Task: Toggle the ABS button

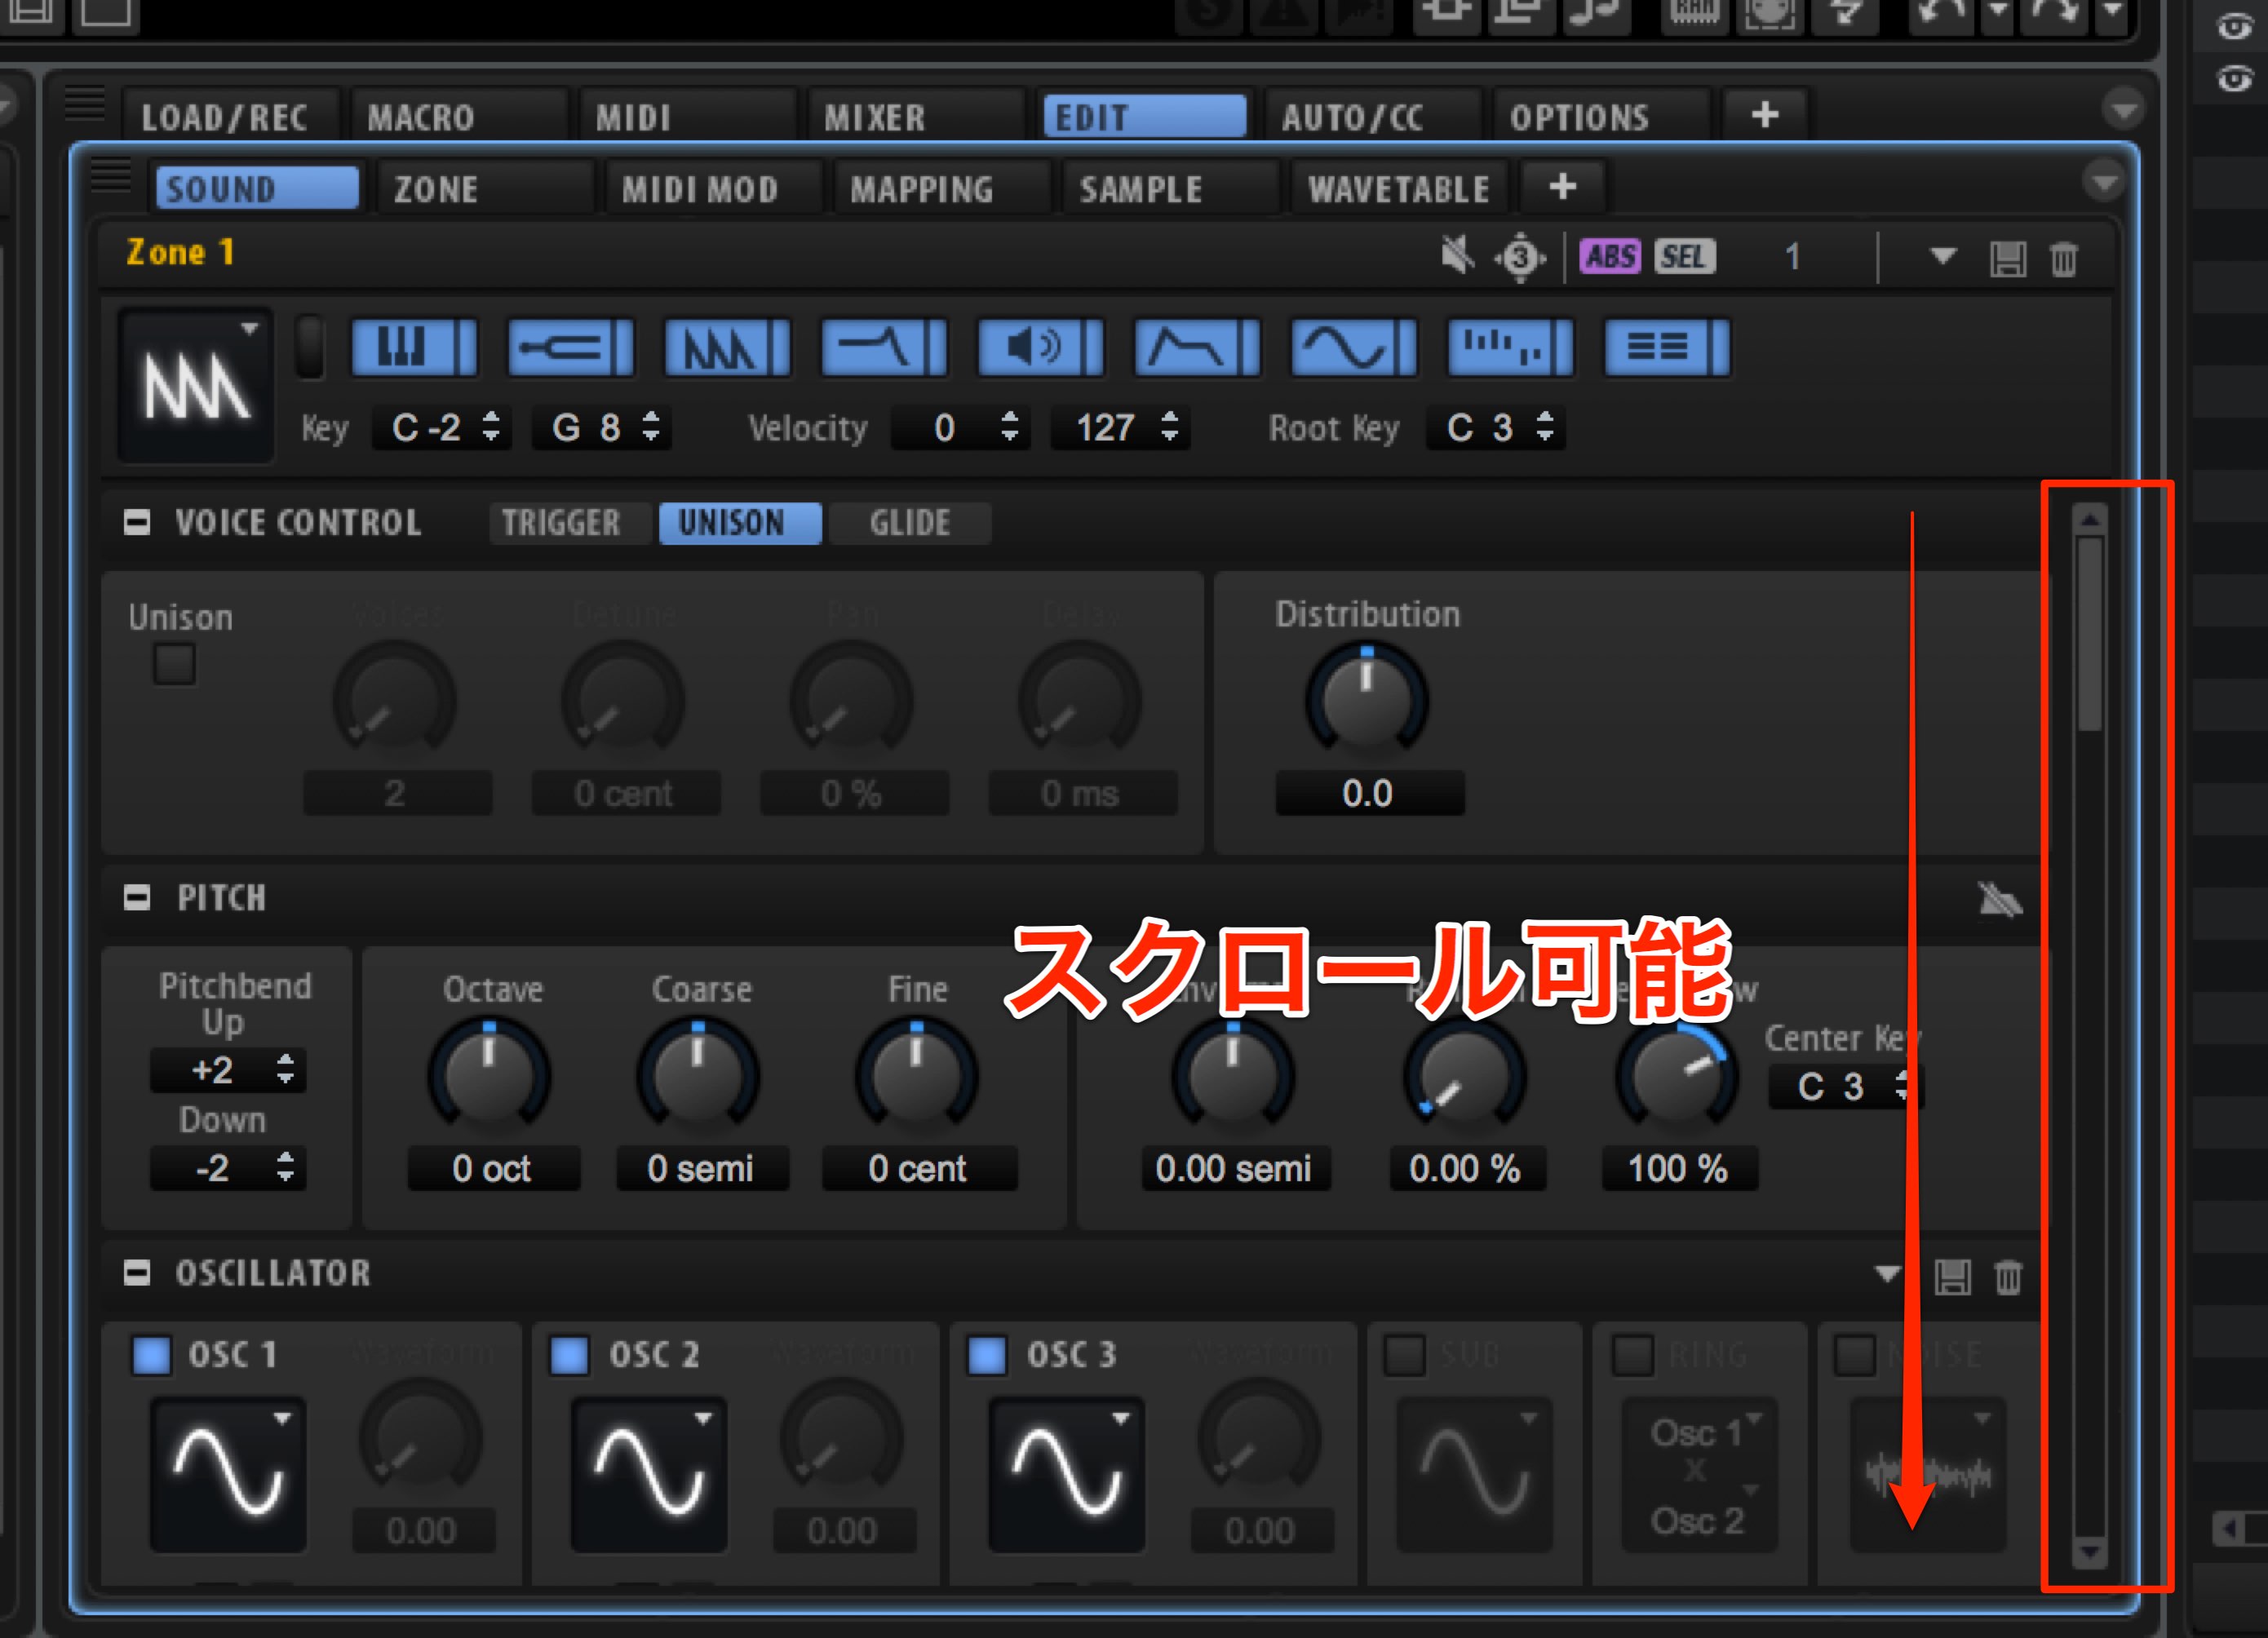Action: click(1610, 256)
